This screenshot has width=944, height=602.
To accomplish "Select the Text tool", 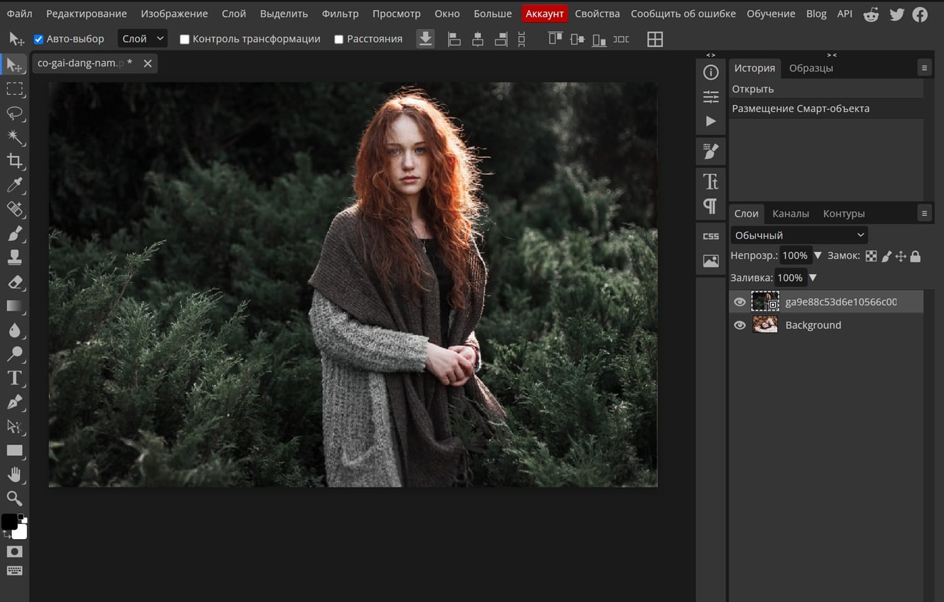I will pyautogui.click(x=15, y=377).
